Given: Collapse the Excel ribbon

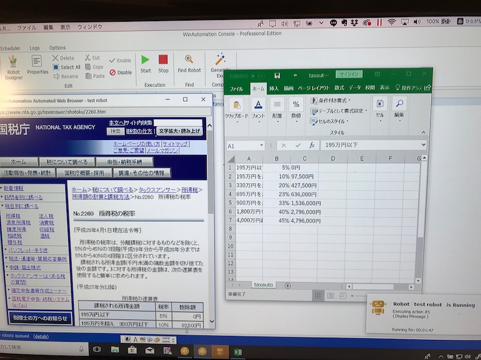Looking at the screenshot, I should pos(423,132).
